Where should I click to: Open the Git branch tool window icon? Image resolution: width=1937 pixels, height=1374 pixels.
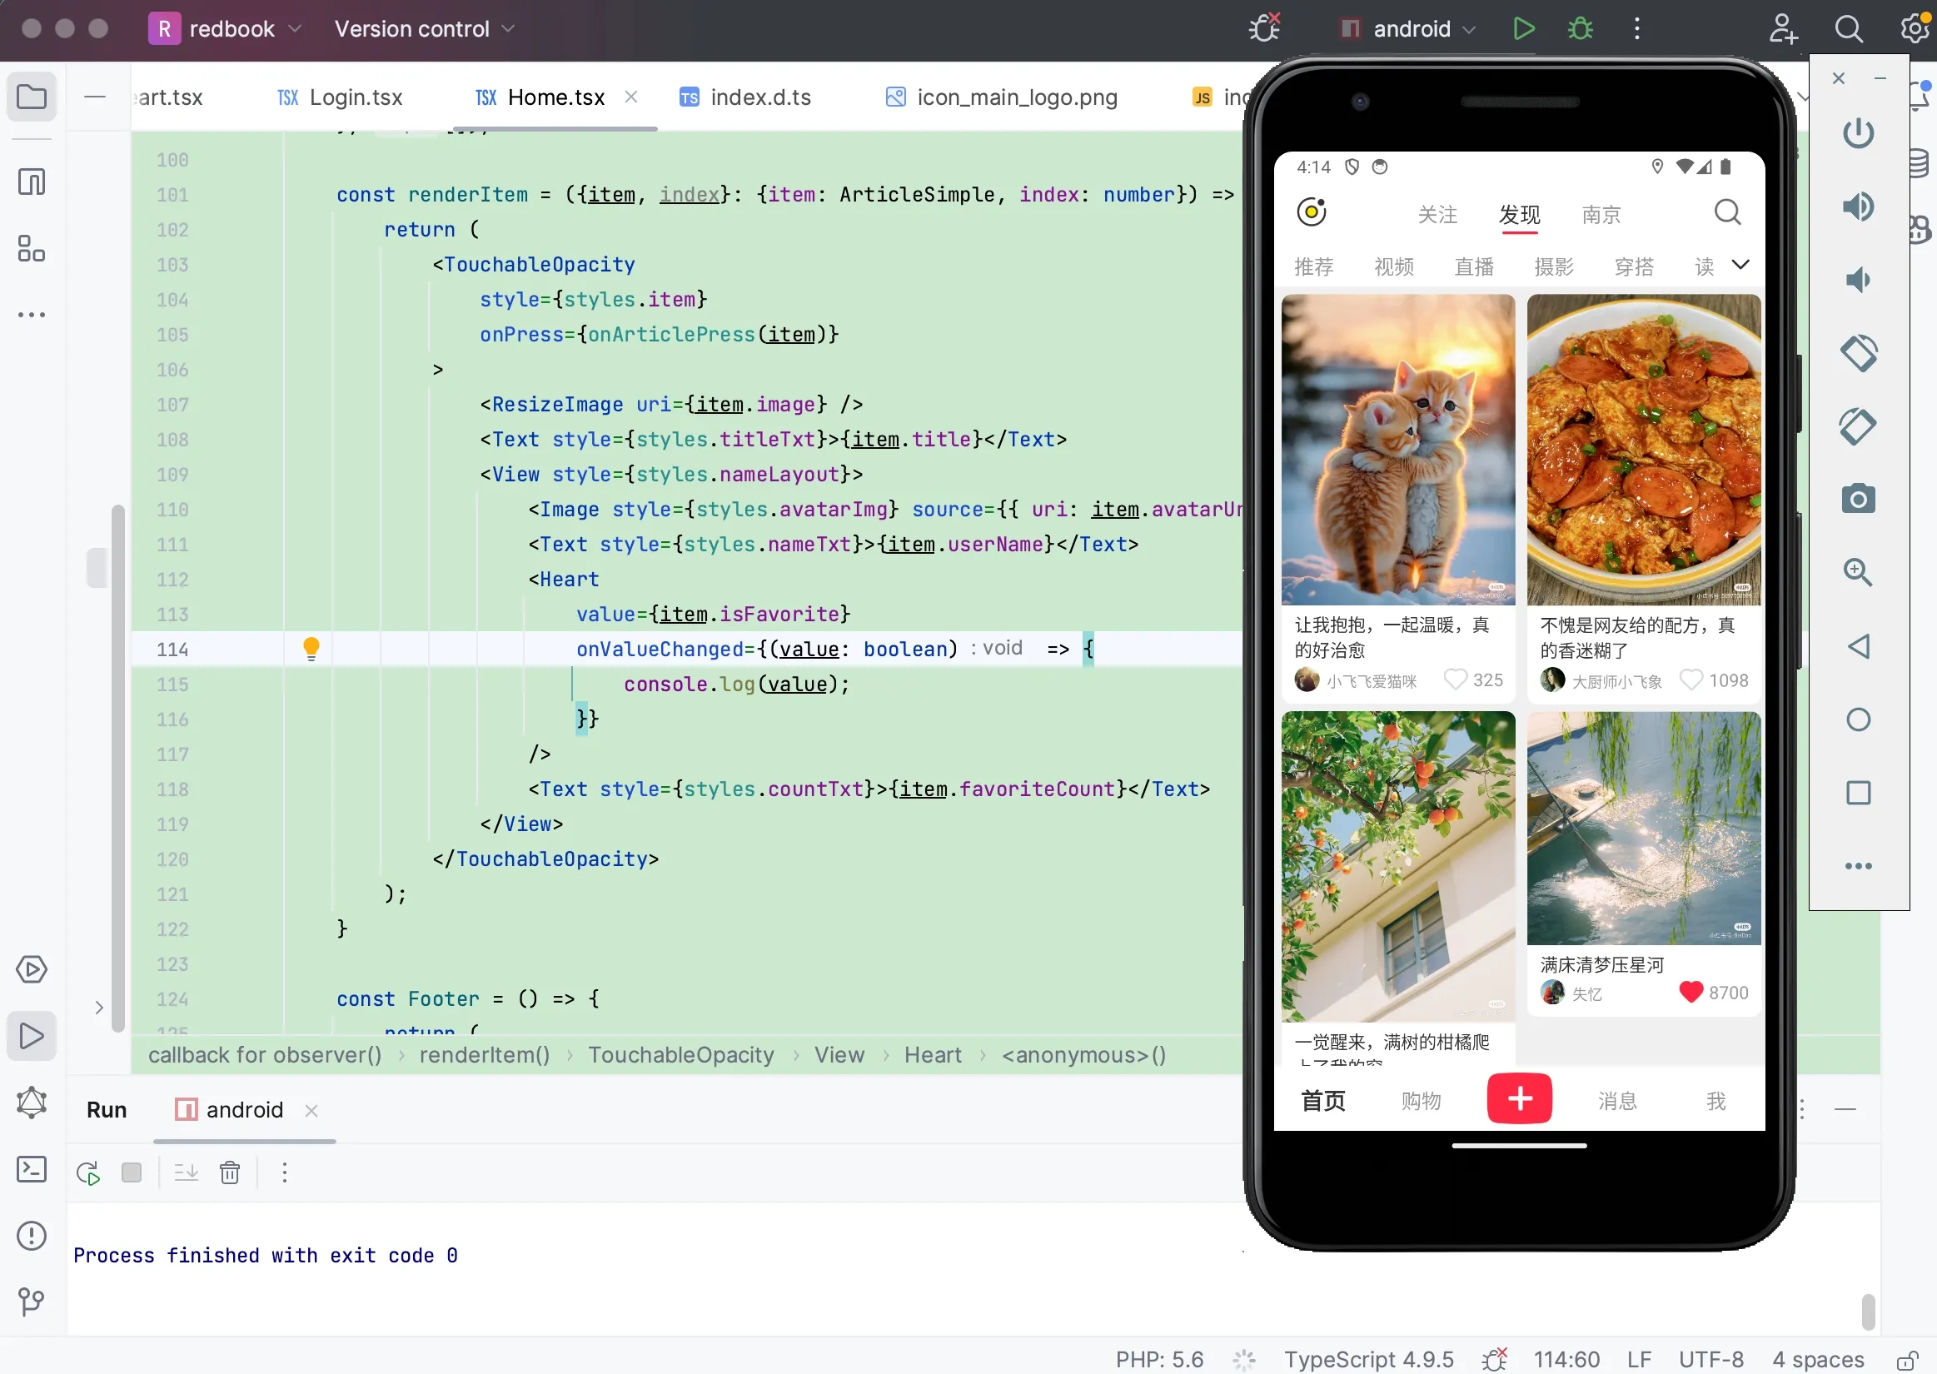click(x=32, y=1302)
